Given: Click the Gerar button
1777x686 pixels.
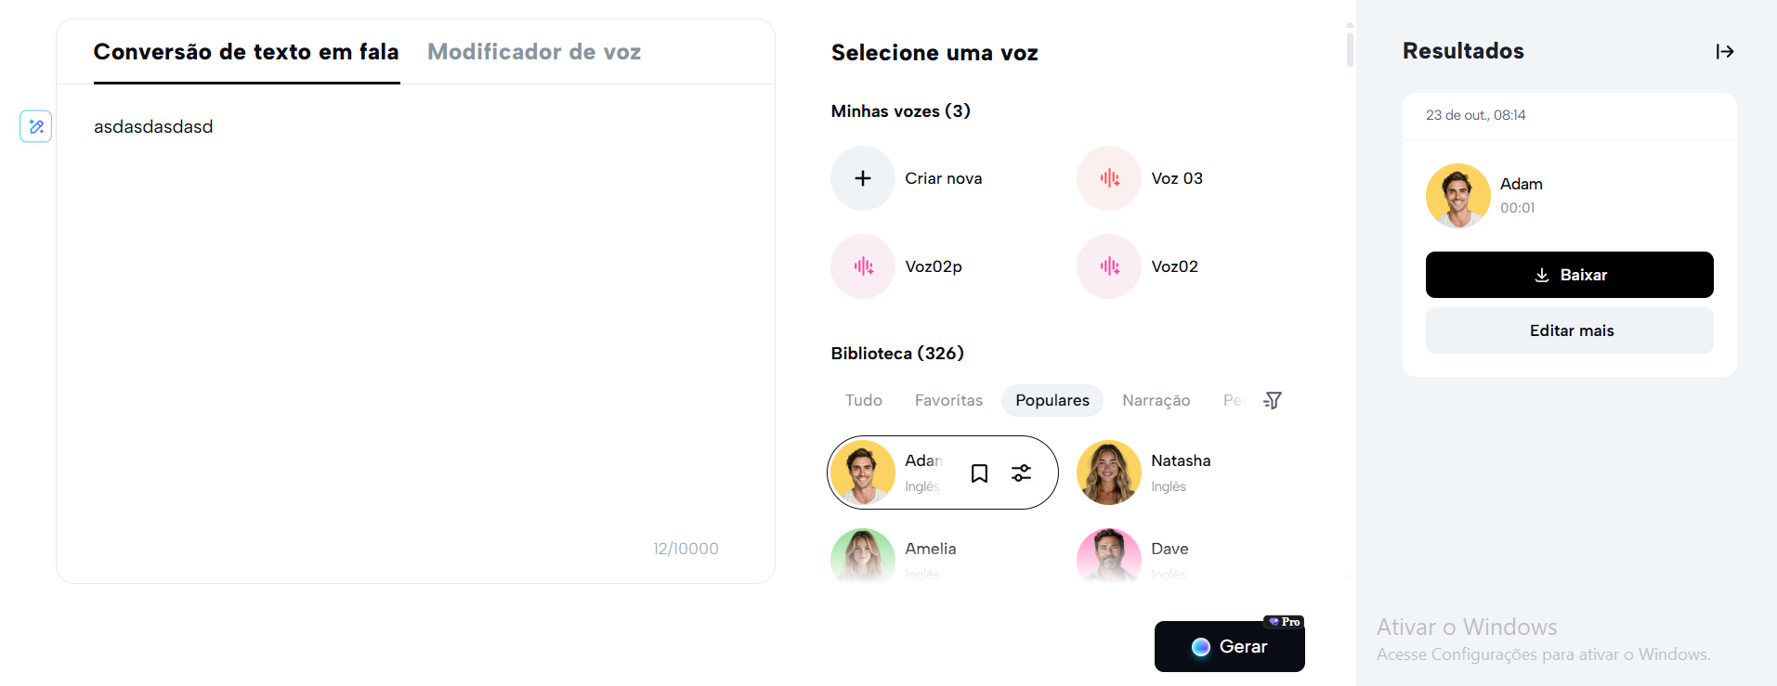Looking at the screenshot, I should tap(1229, 646).
